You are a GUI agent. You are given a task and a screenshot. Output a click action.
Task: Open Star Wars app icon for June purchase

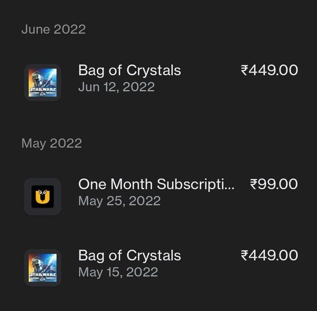tap(42, 83)
